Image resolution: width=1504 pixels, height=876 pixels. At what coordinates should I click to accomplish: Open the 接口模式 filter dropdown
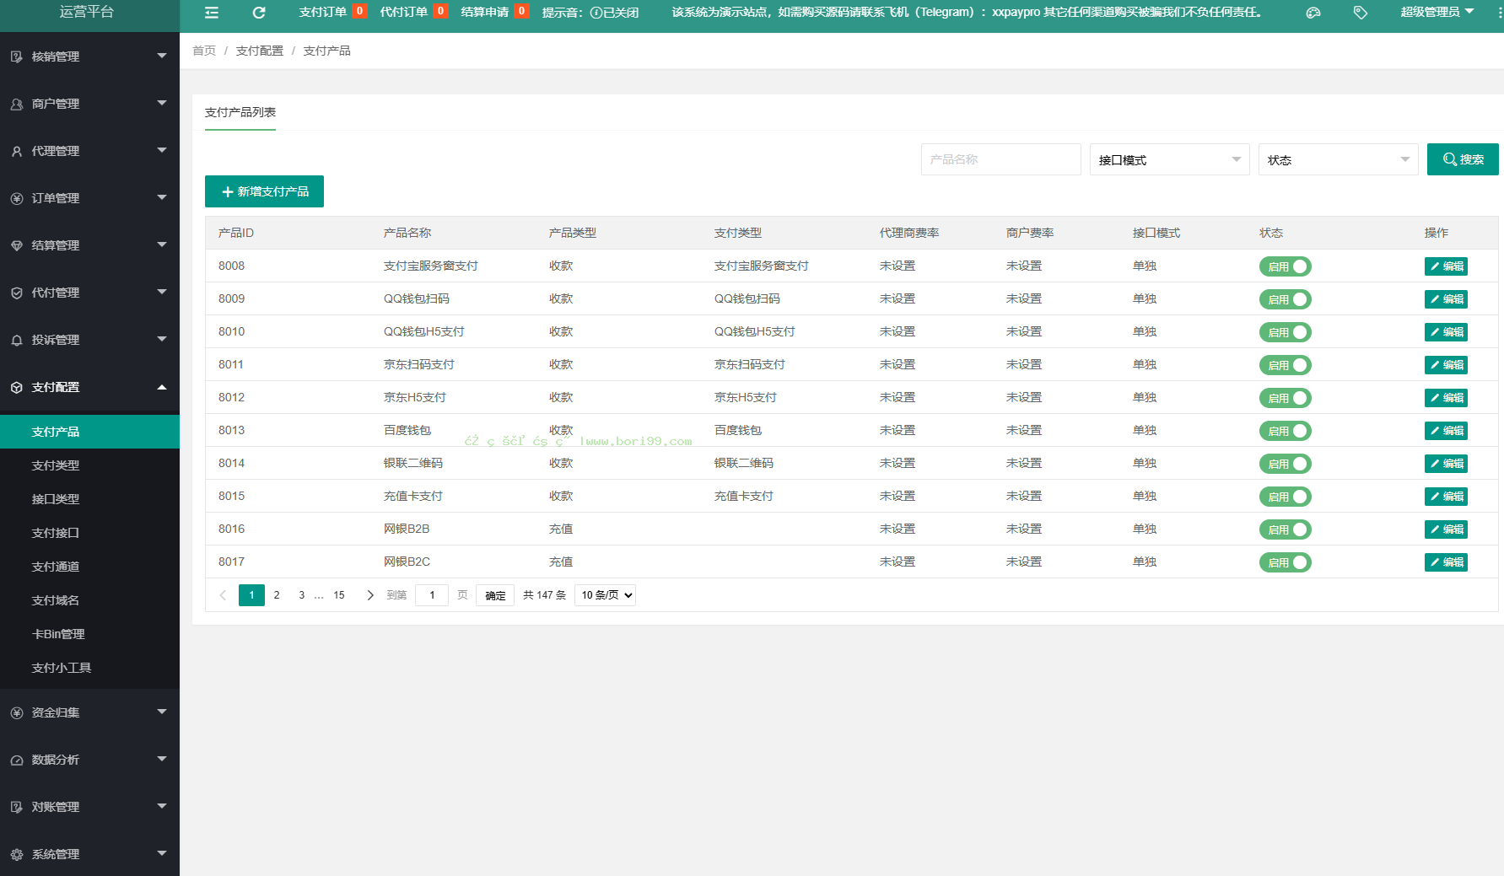(x=1169, y=159)
